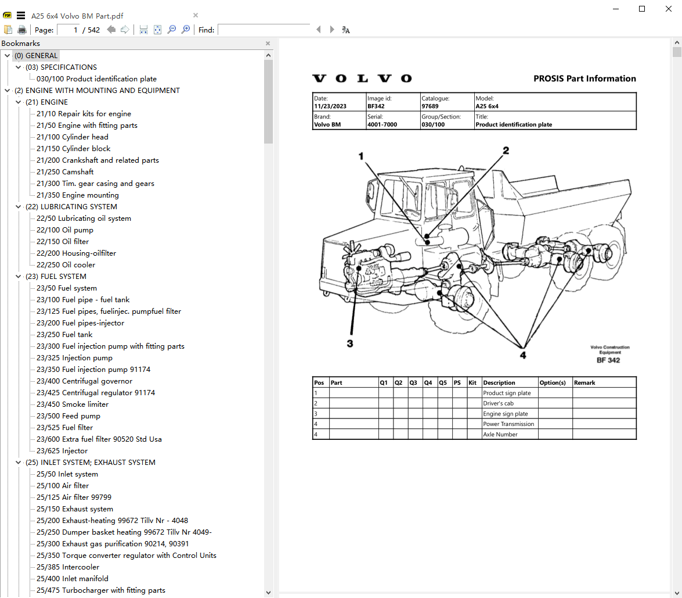Select bookmark 22/150 Oil filter
The width and height of the screenshot is (682, 598).
click(63, 241)
